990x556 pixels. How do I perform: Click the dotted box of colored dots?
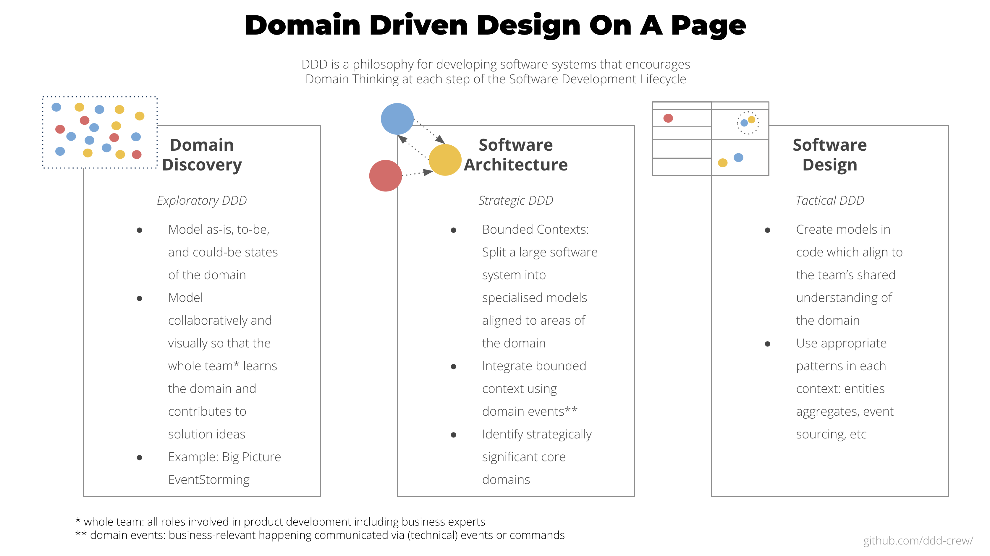100,132
